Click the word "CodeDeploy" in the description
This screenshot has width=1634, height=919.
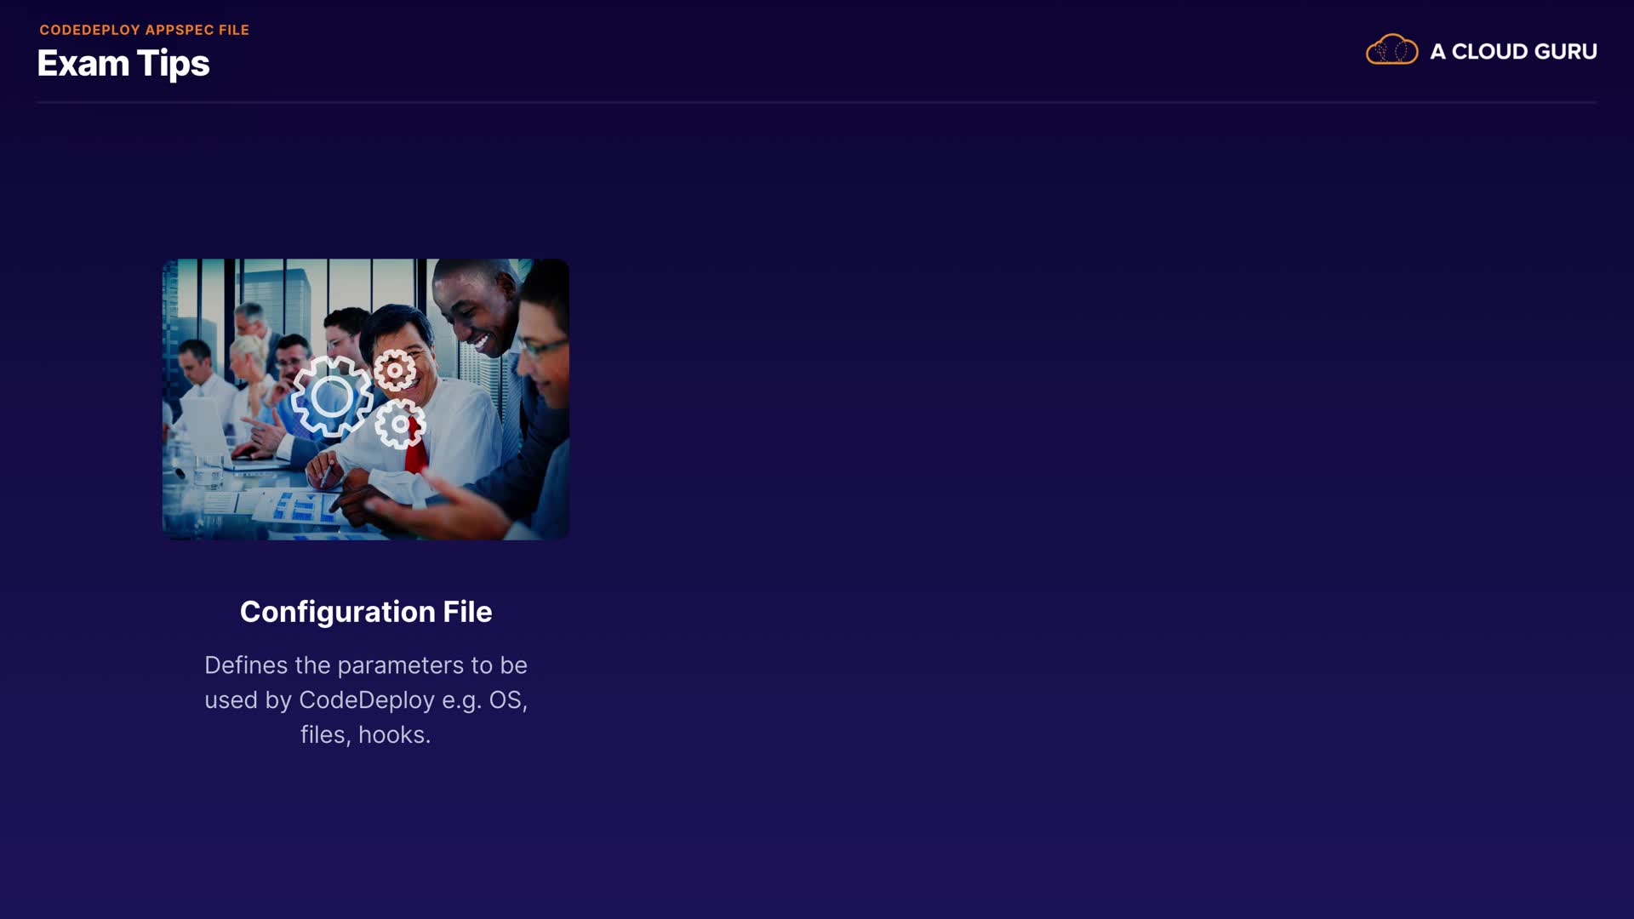[x=367, y=700]
